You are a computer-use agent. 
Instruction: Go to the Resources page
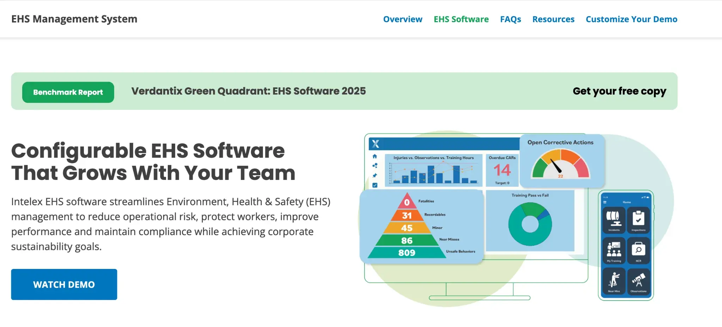pyautogui.click(x=553, y=19)
